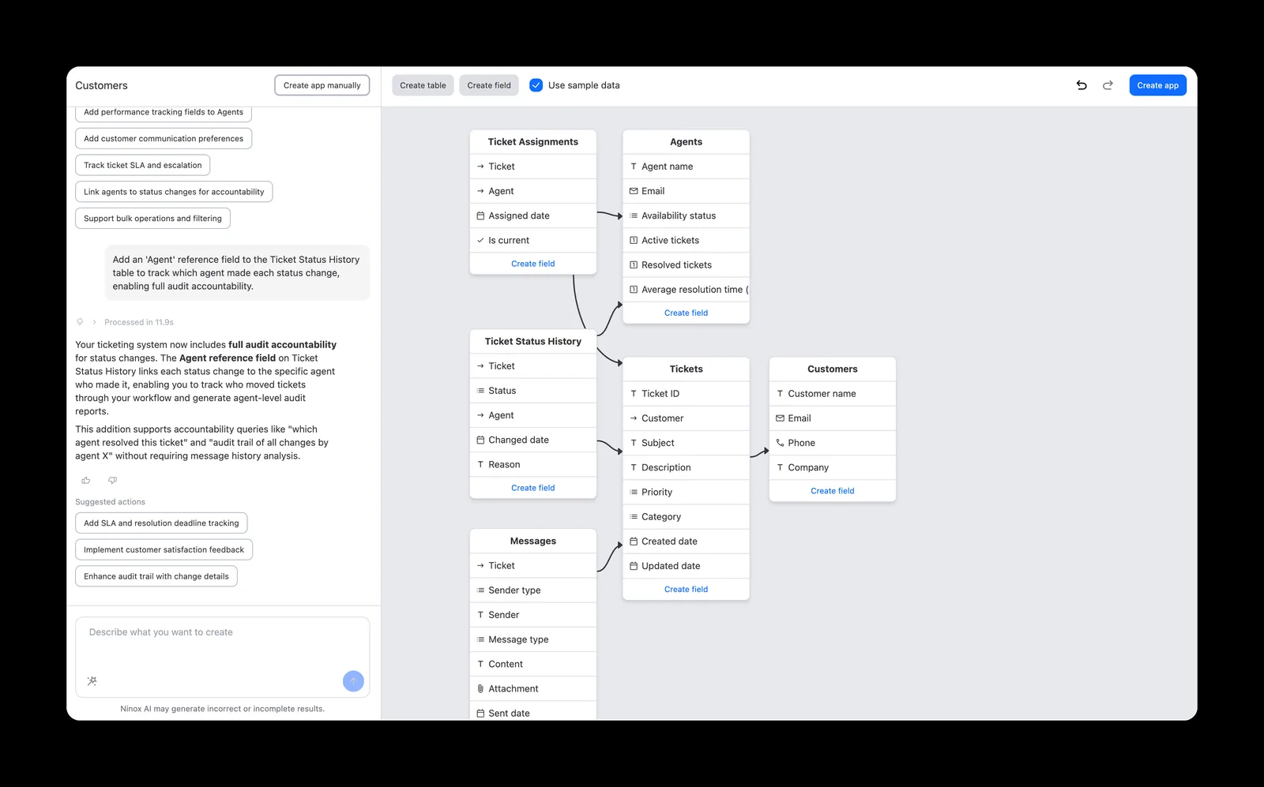Click the paperclip icon next to Attachment
Image resolution: width=1264 pixels, height=787 pixels.
click(x=480, y=688)
